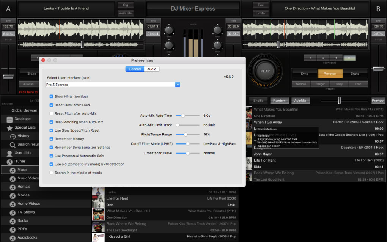Toggle Use Slow Speed/Pitch Reset
Image resolution: width=387 pixels, height=242 pixels.
click(51, 130)
